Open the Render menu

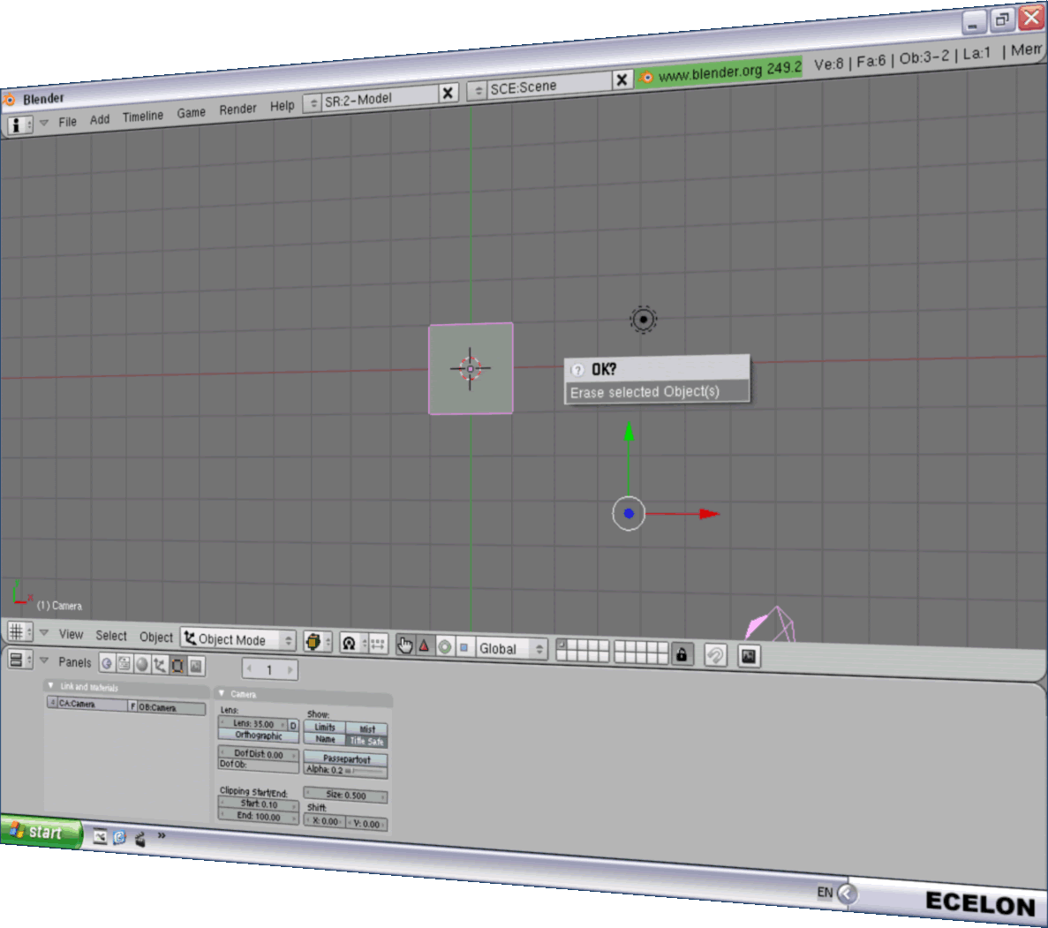[237, 109]
